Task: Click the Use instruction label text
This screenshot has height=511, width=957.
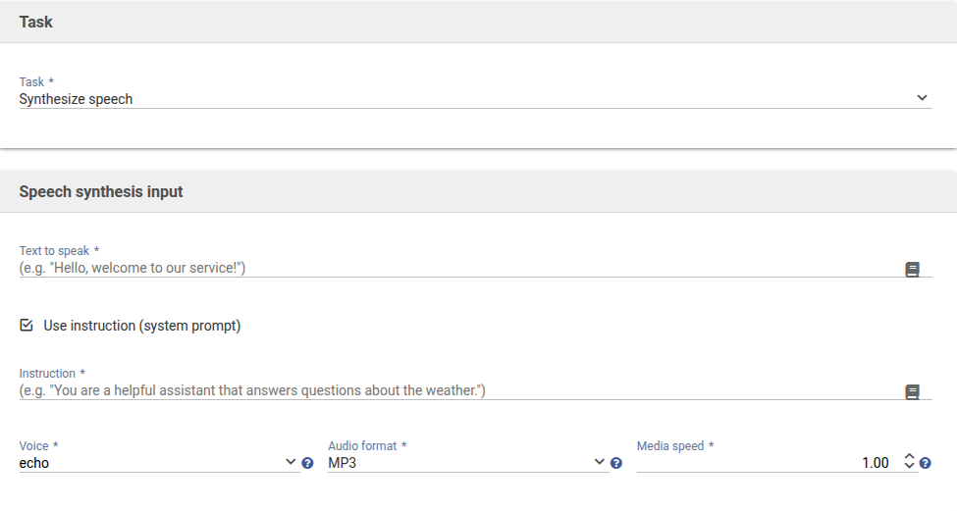Action: click(142, 326)
